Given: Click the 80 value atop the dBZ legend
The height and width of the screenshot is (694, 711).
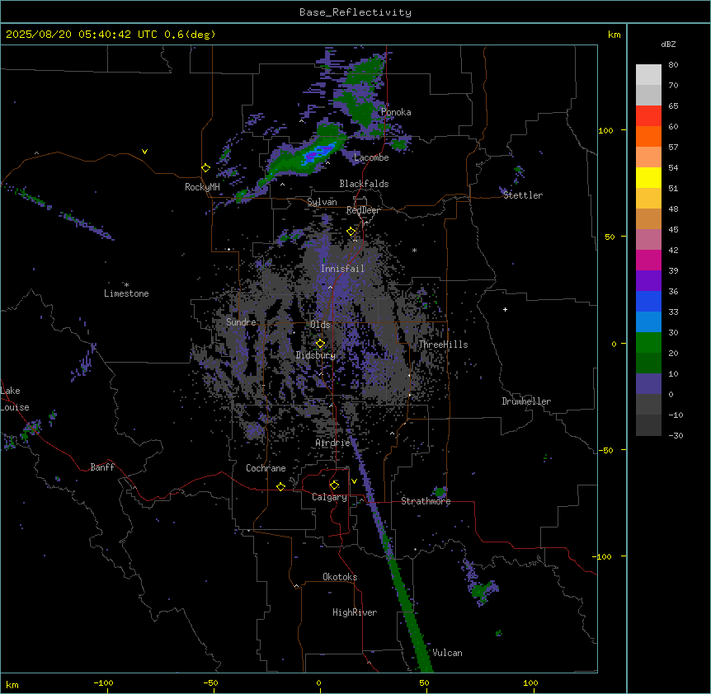Looking at the screenshot, I should coord(673,65).
